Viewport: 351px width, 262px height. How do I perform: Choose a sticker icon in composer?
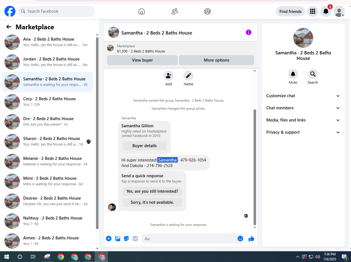point(126,239)
